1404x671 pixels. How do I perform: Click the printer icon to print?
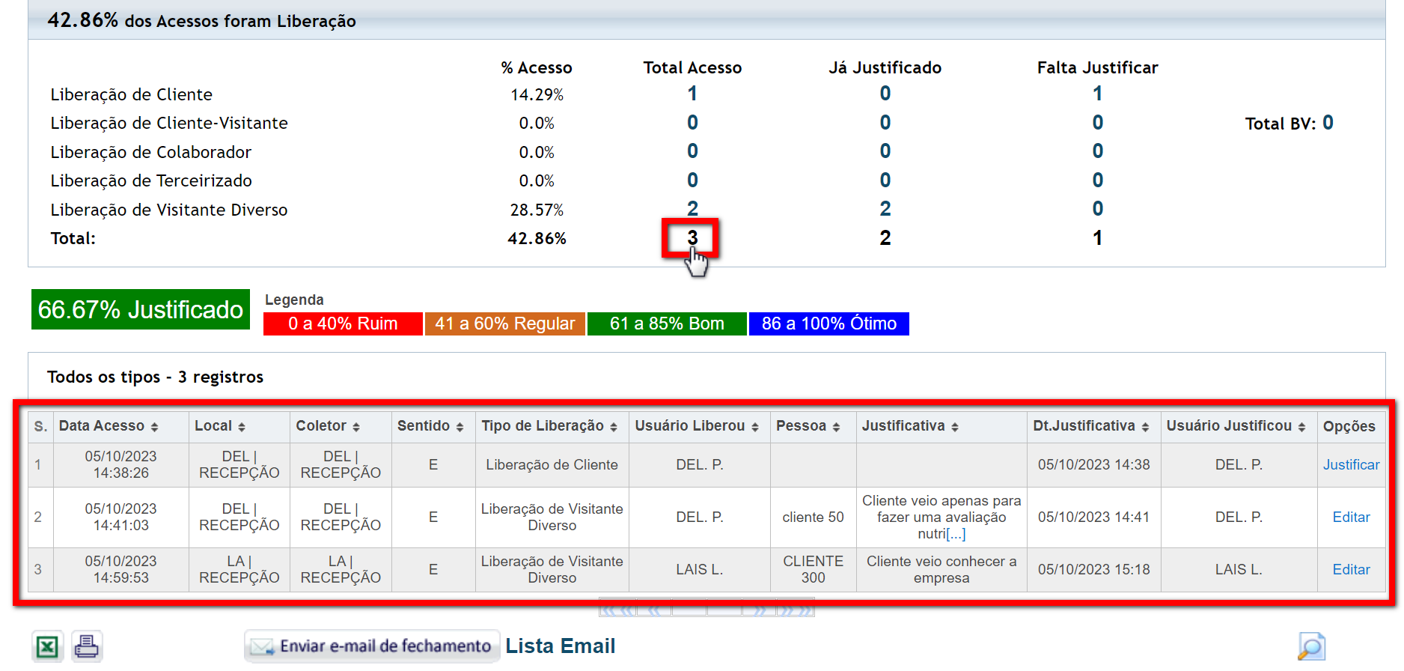point(87,646)
